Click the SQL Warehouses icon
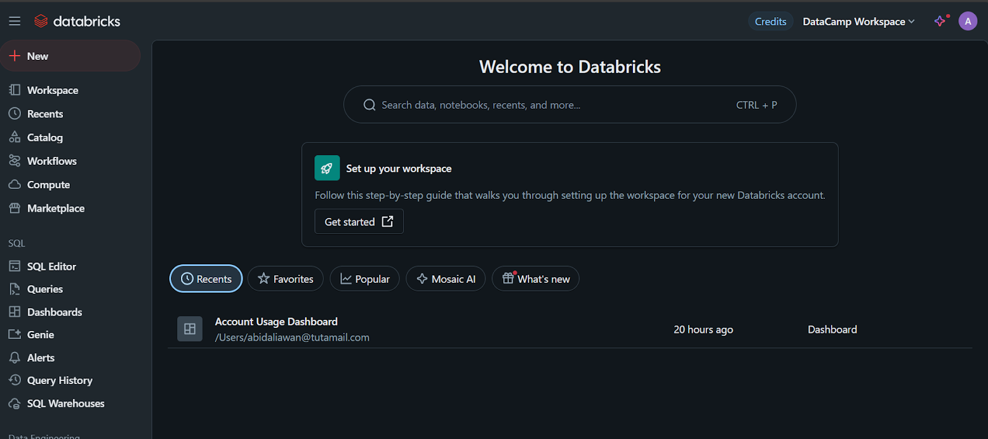This screenshot has width=988, height=439. coord(15,404)
